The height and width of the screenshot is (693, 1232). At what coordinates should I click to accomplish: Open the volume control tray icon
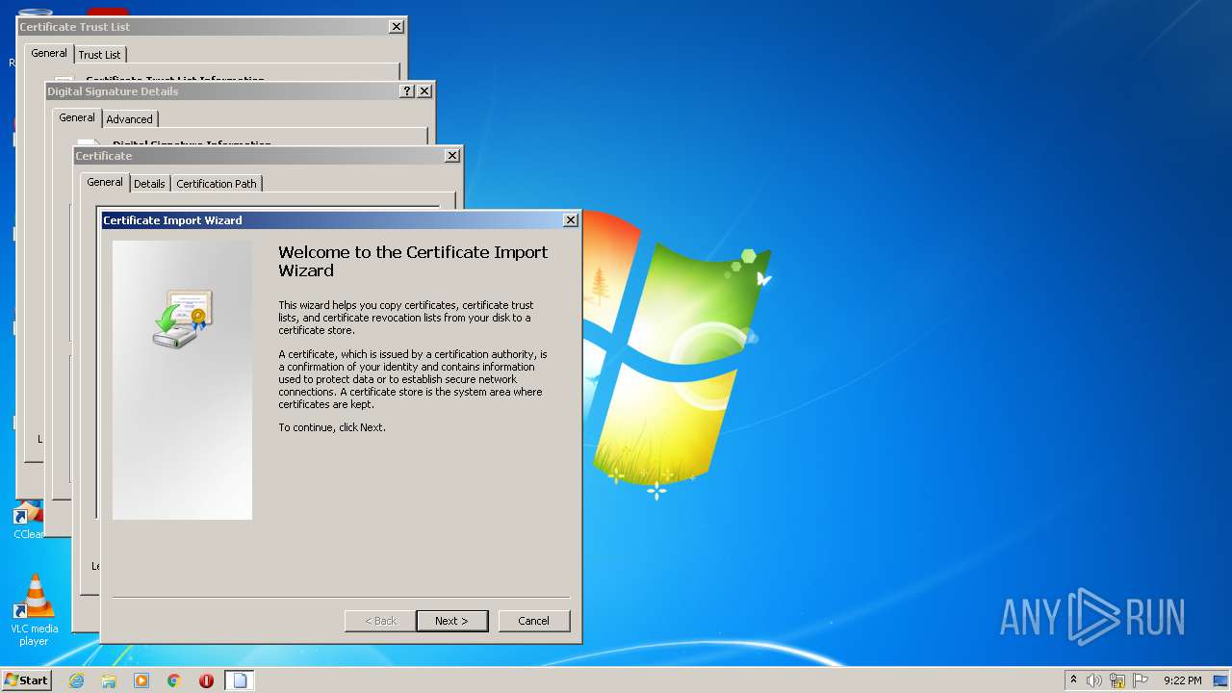(x=1094, y=680)
